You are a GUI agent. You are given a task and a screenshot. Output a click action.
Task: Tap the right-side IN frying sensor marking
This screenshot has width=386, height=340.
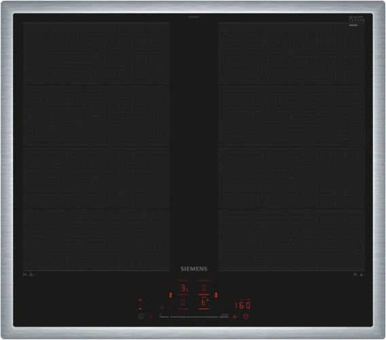click(x=359, y=275)
